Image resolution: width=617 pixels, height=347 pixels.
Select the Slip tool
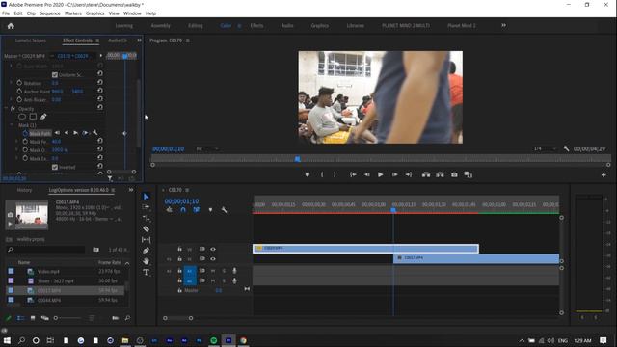[146, 240]
